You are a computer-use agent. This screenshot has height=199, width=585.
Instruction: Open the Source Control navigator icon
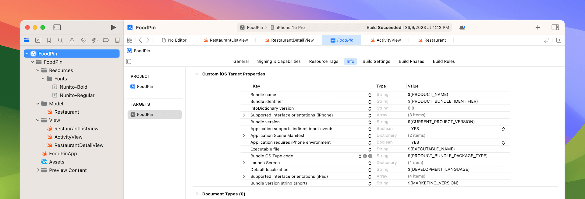38,40
